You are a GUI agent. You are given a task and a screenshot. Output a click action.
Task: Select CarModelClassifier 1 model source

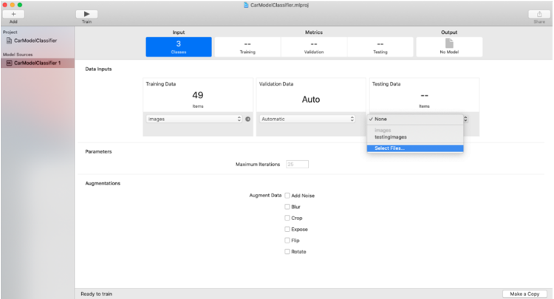point(37,63)
